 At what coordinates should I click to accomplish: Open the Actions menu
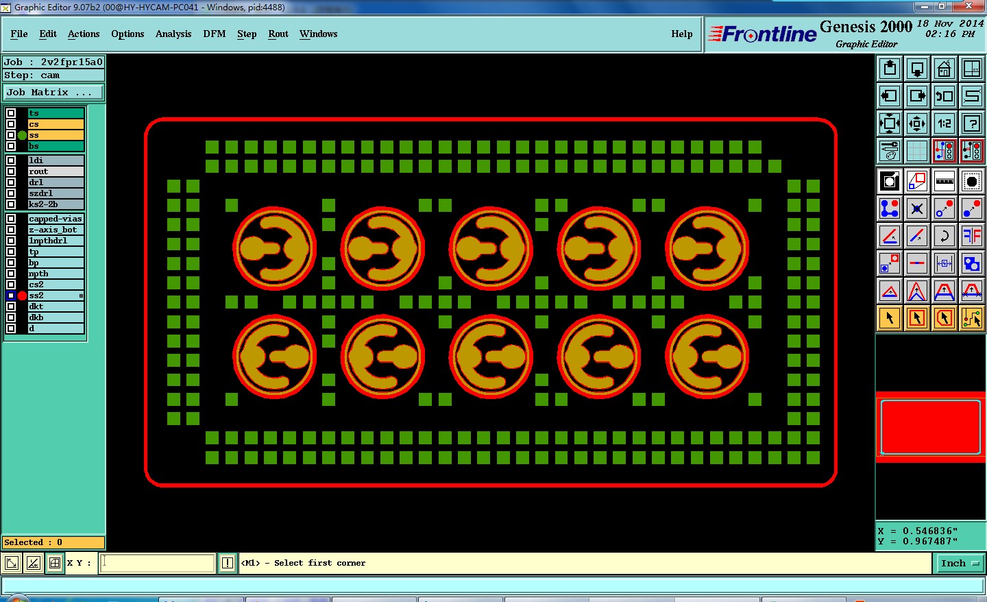84,34
